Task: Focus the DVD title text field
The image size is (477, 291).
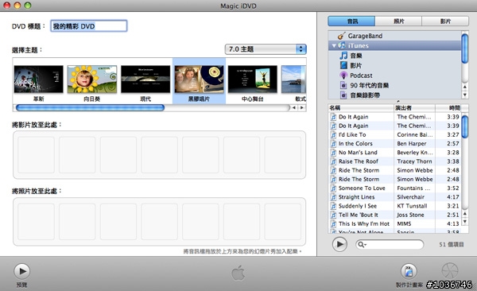Action: (88, 26)
